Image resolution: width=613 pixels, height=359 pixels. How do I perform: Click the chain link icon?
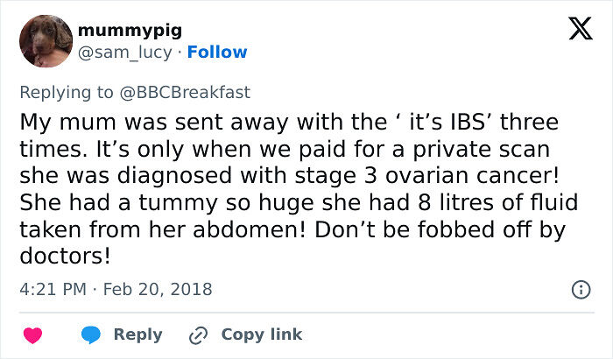(198, 334)
